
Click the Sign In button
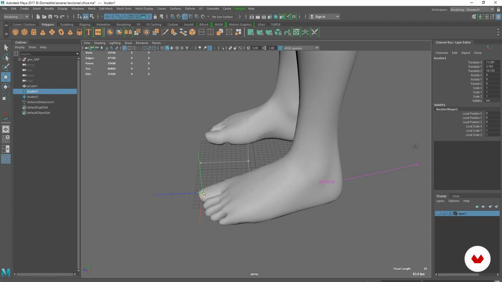[320, 17]
